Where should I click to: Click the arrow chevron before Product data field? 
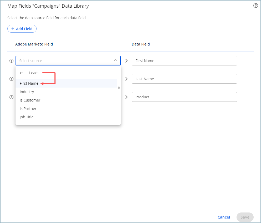point(127,97)
